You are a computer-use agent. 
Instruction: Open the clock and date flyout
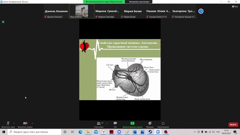pyautogui.click(x=226, y=132)
